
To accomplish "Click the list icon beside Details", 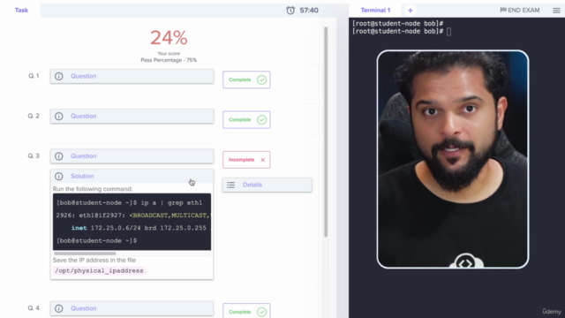I will 230,185.
